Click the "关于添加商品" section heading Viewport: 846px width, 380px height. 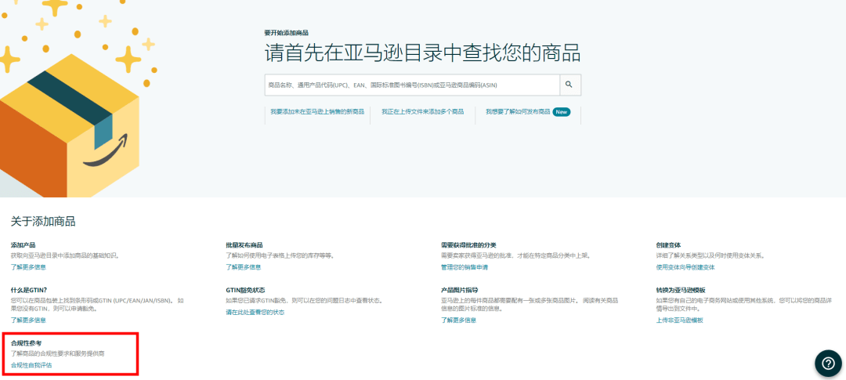click(x=43, y=222)
